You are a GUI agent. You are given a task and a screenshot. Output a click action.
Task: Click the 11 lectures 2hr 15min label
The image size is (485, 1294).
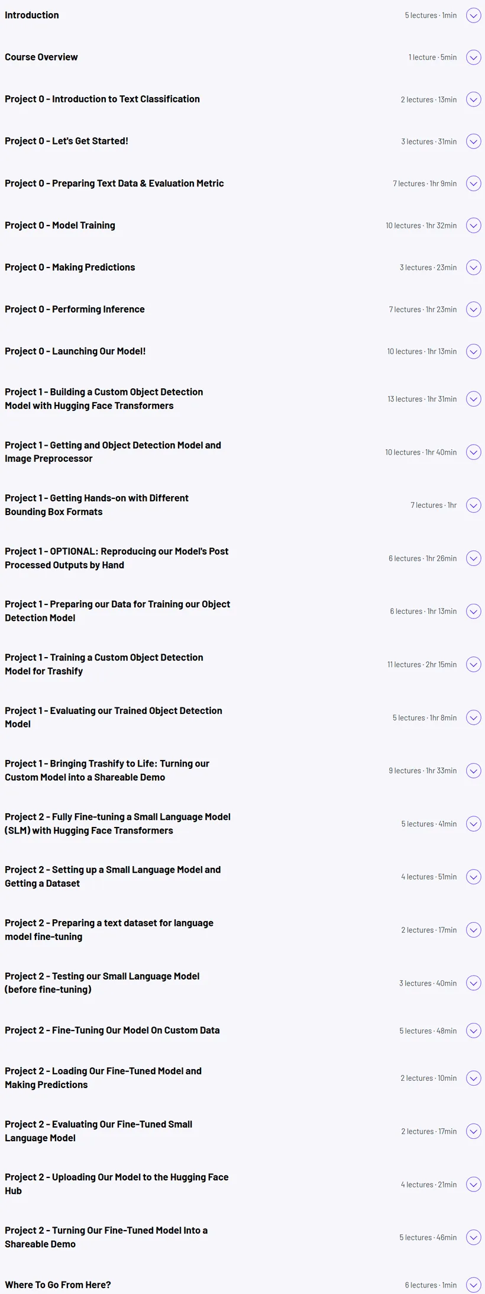pyautogui.click(x=422, y=665)
